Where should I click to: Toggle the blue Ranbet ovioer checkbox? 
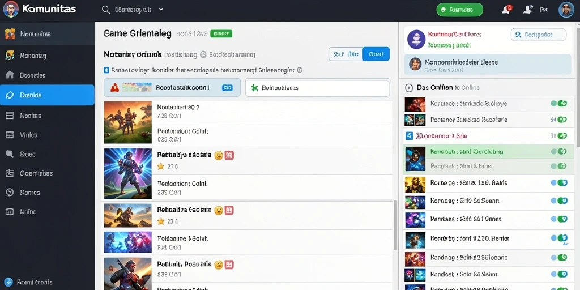pyautogui.click(x=106, y=70)
